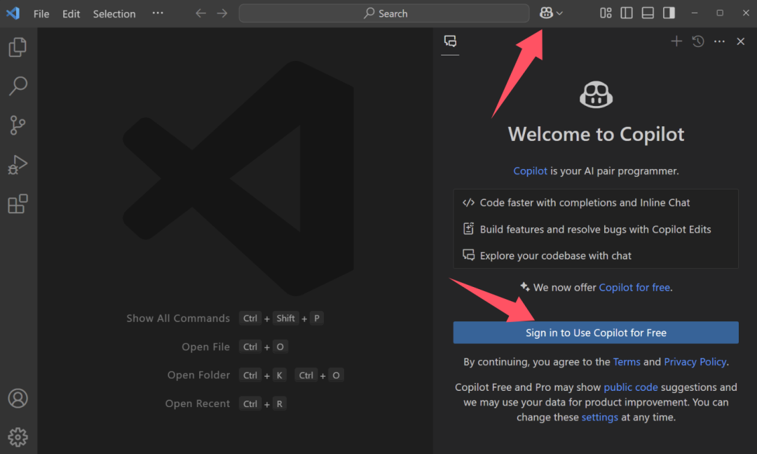Go back with the left arrow

pos(201,13)
